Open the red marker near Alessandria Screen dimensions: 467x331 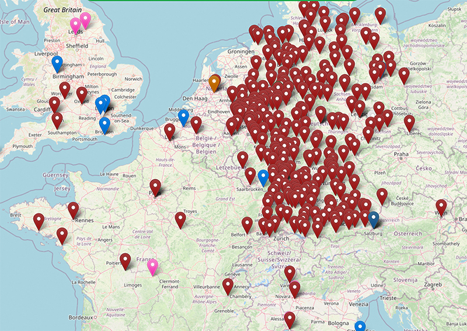tap(290, 319)
